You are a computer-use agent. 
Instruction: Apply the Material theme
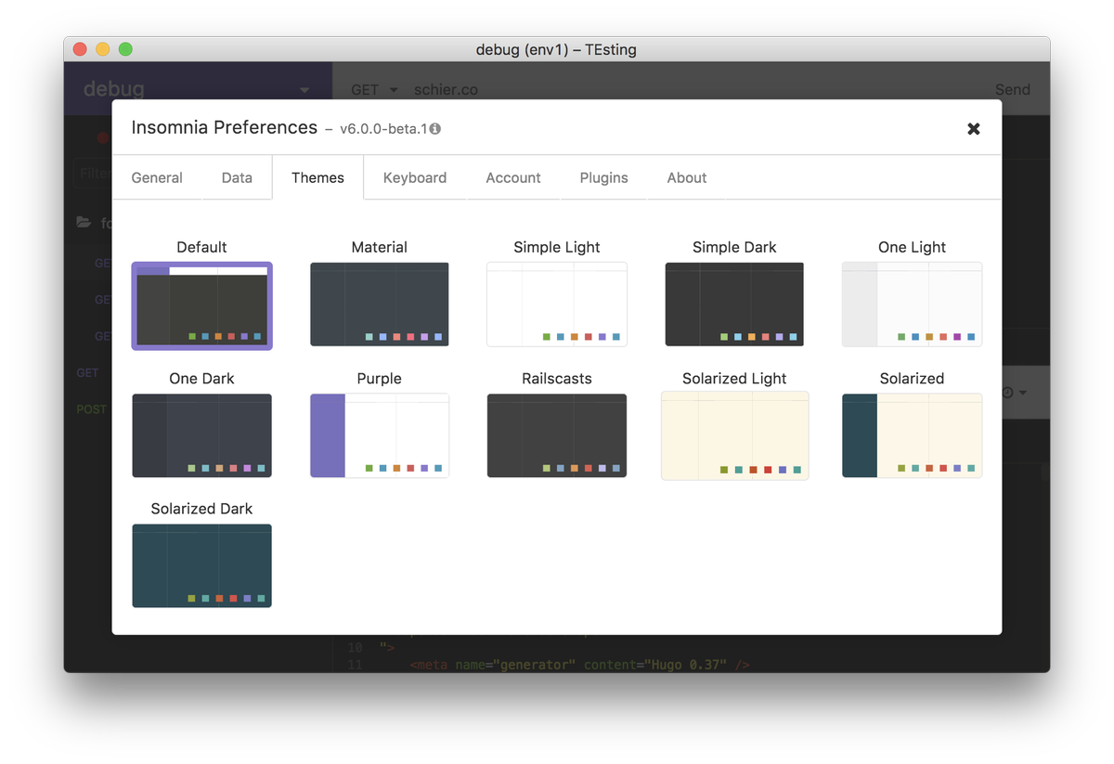click(380, 304)
